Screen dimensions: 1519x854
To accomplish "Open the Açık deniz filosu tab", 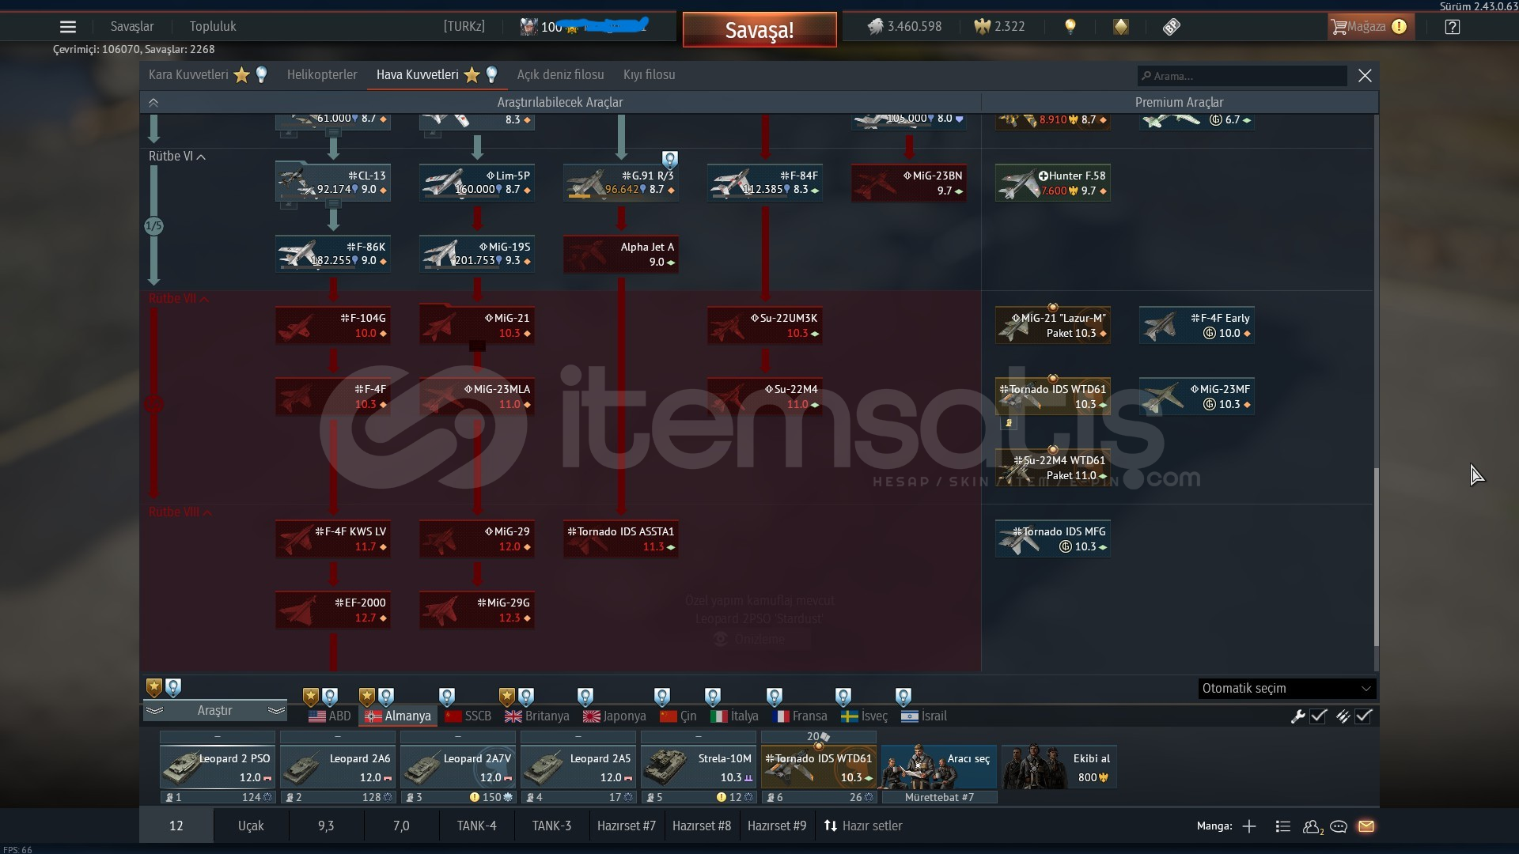I will coord(560,75).
